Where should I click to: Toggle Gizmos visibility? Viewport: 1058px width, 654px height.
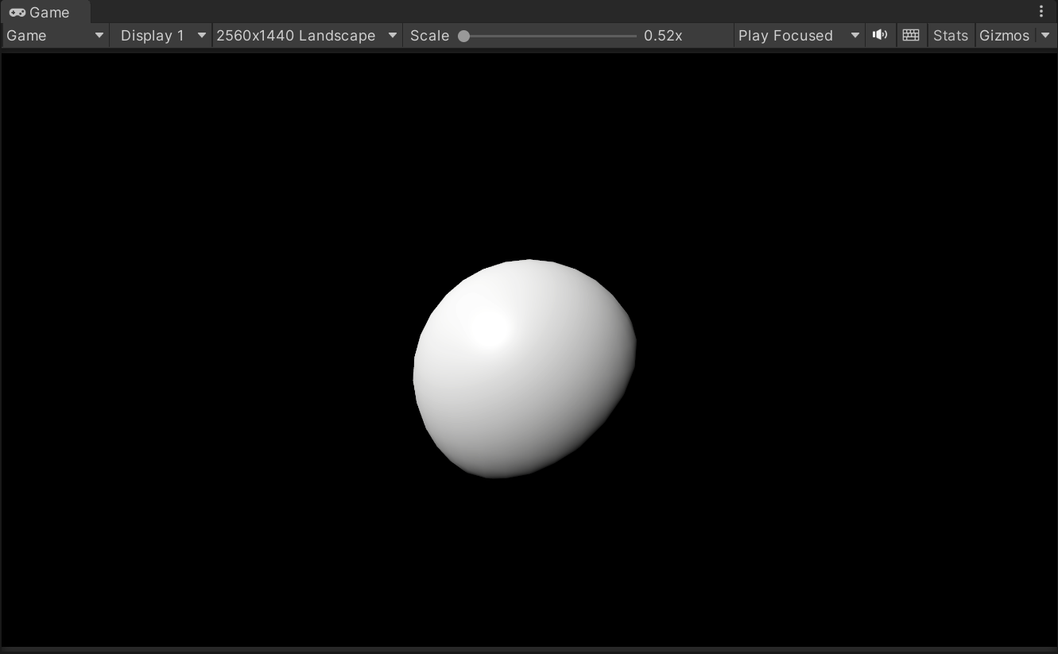[x=1005, y=35]
